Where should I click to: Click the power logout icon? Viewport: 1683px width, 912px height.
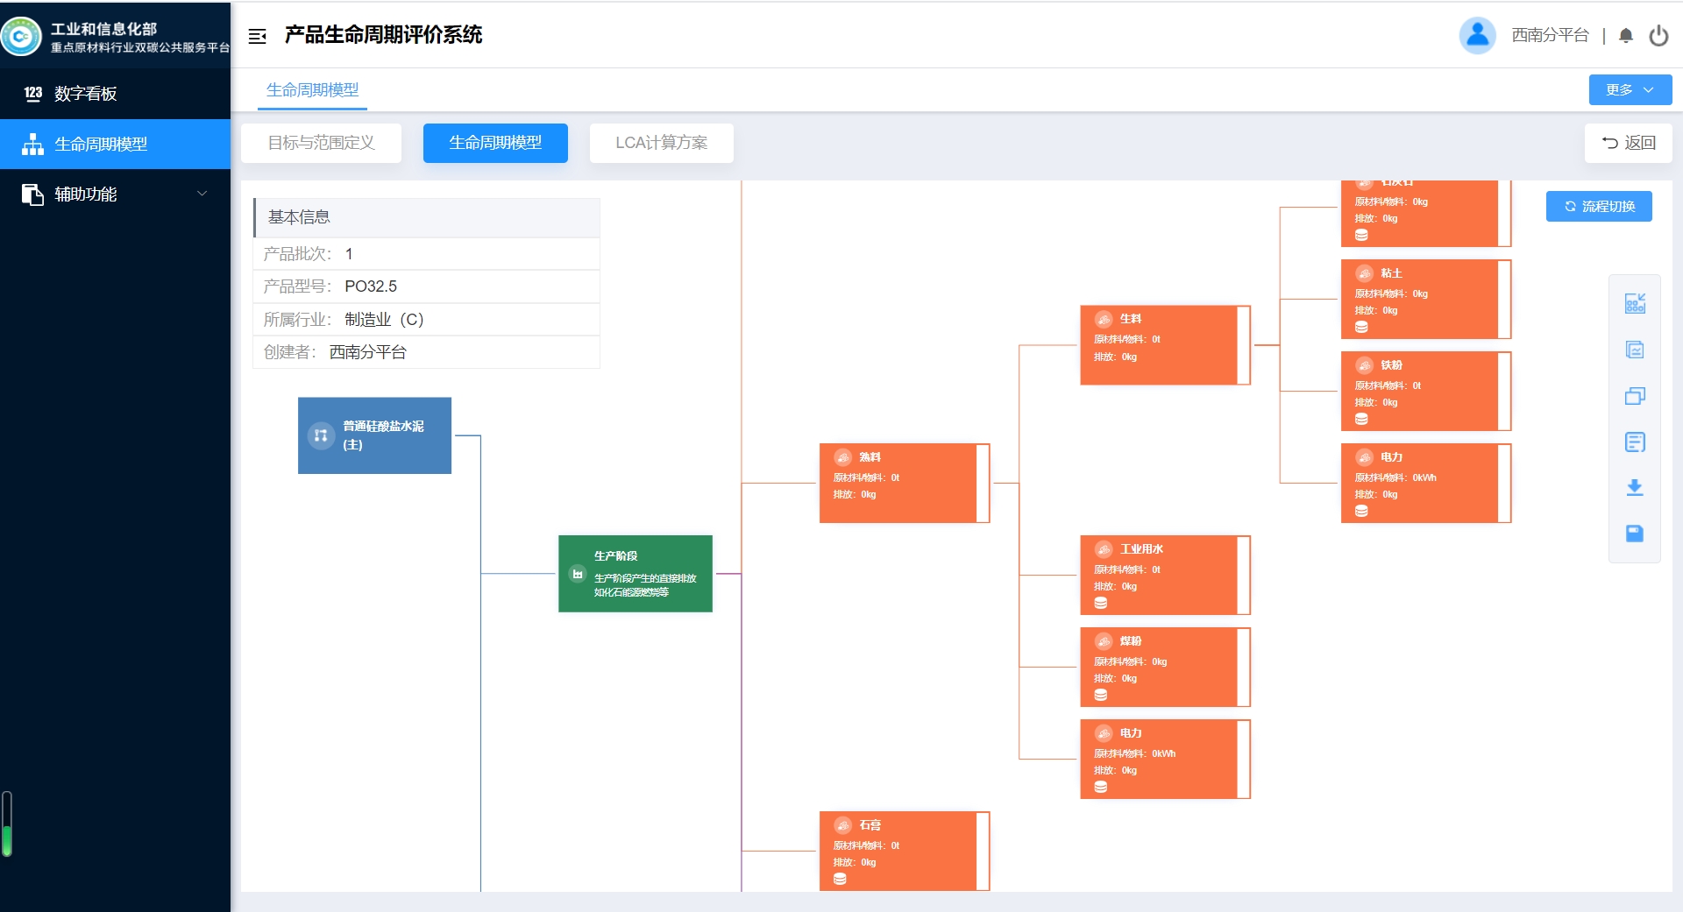pos(1658,36)
